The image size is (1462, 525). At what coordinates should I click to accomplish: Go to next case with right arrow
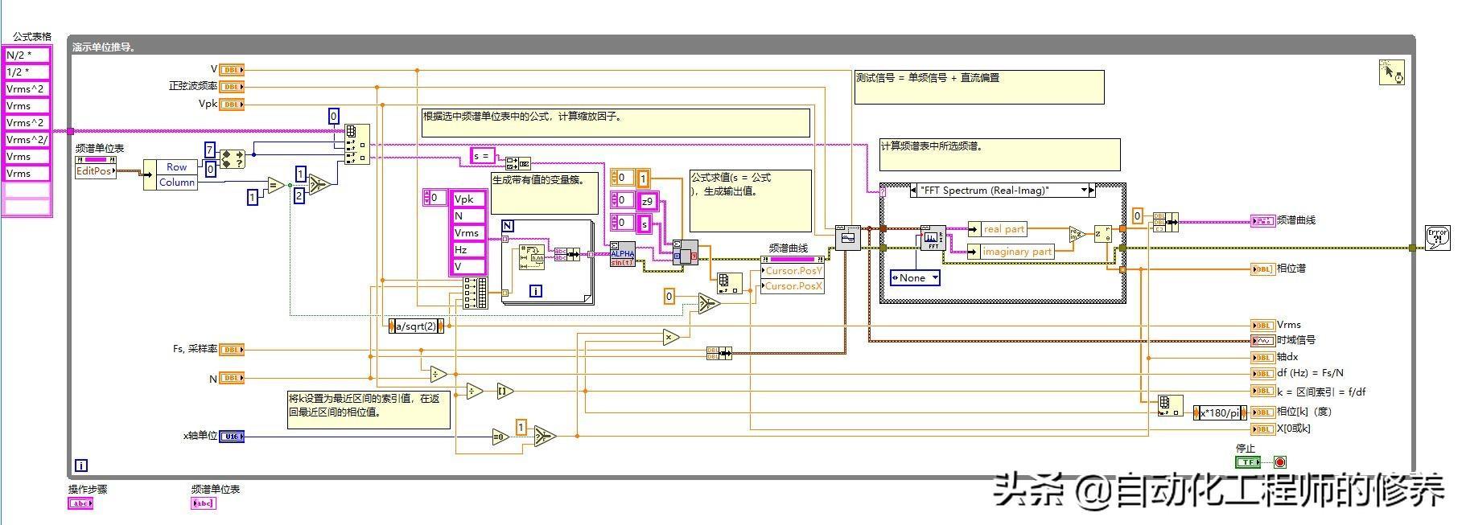point(1092,191)
